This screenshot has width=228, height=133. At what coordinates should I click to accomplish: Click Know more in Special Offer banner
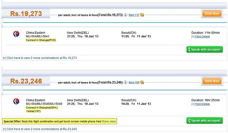click(109, 121)
